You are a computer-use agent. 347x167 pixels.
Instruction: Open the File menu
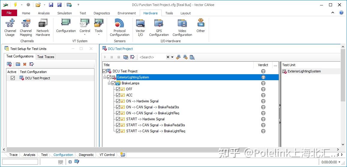(9, 13)
